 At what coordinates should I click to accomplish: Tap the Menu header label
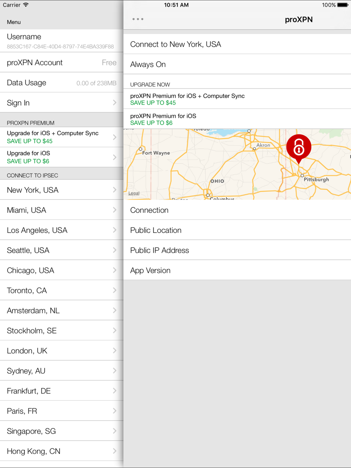point(14,22)
